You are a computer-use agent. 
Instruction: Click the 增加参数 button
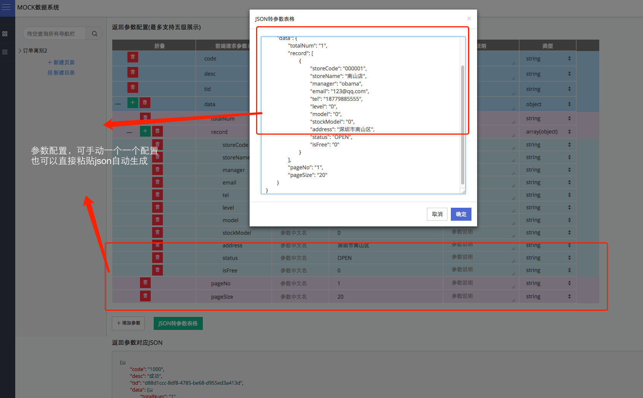129,323
